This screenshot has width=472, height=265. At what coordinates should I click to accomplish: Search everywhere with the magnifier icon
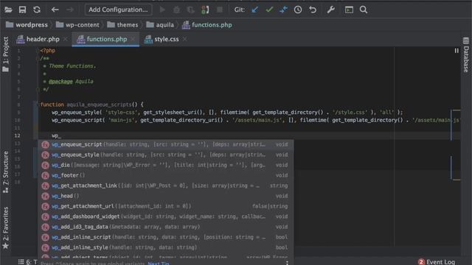click(364, 10)
